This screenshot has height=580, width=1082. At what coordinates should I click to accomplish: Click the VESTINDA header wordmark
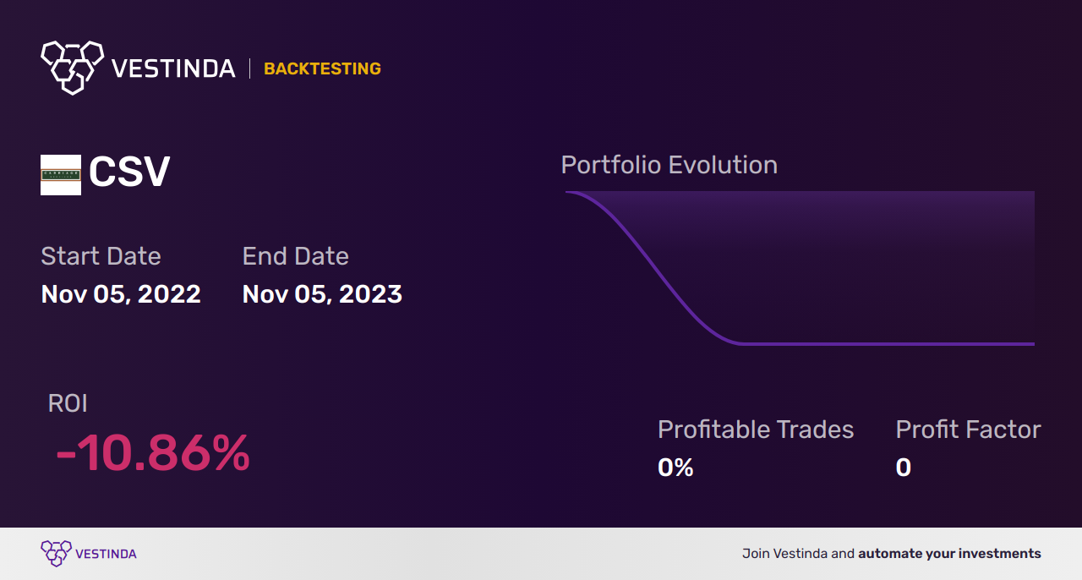click(x=173, y=68)
